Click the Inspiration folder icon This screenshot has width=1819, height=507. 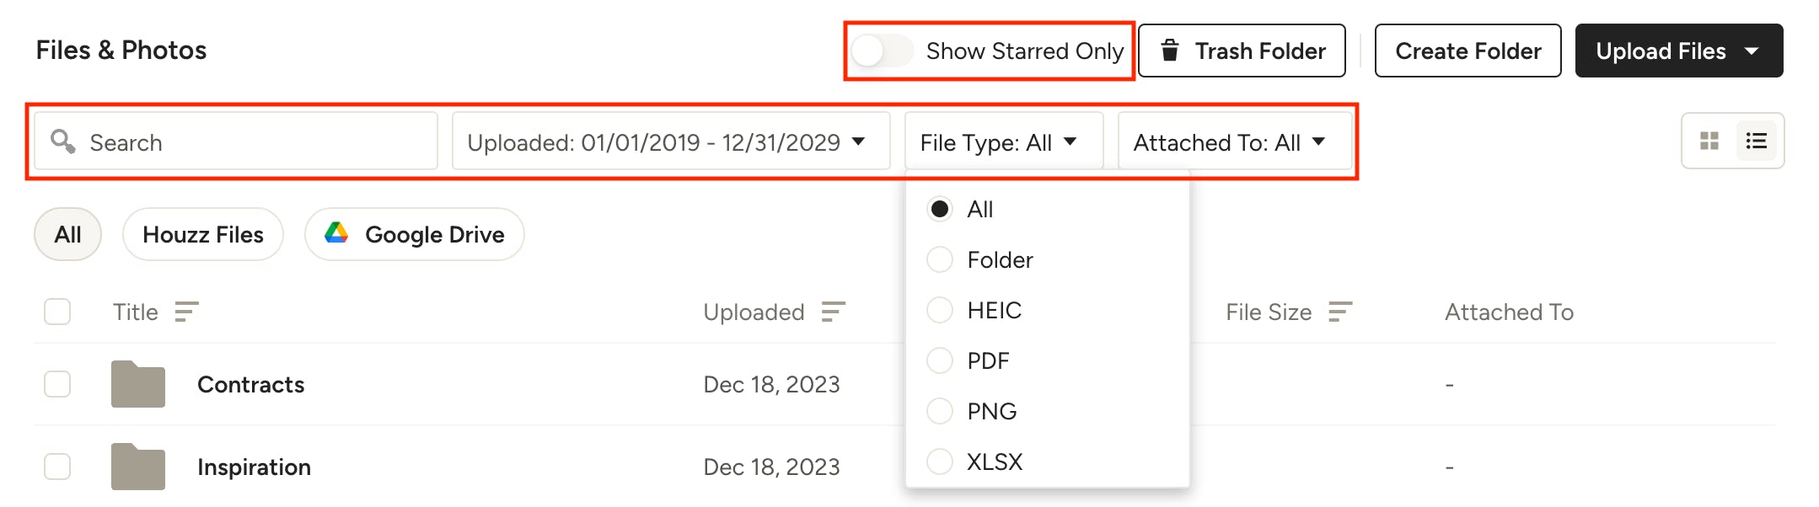tap(138, 467)
